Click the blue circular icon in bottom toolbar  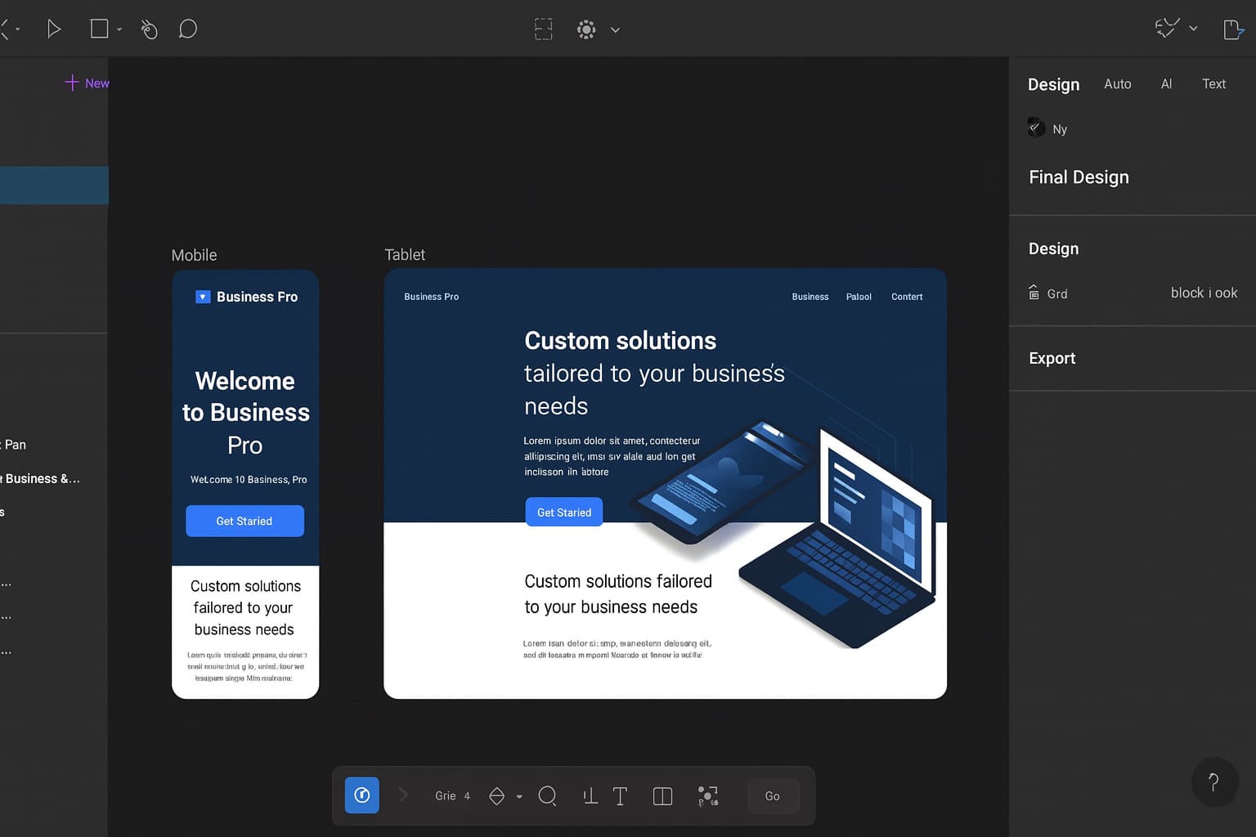[361, 795]
